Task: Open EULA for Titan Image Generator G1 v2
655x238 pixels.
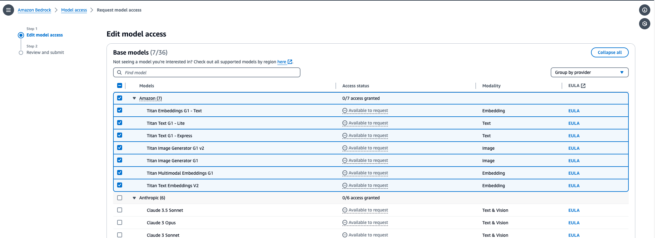Action: [574, 148]
